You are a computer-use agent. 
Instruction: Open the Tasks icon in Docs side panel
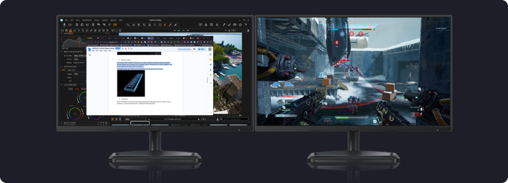211,65
